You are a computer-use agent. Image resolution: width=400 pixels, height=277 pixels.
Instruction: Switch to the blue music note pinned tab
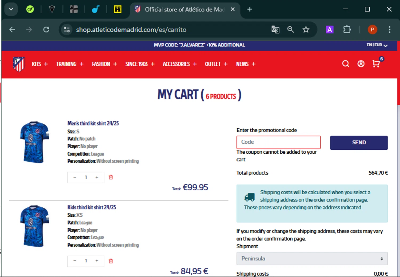95,10
